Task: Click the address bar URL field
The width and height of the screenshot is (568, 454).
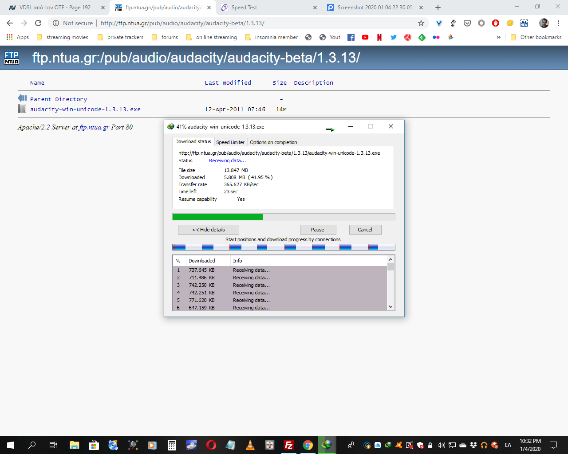Action: click(257, 23)
